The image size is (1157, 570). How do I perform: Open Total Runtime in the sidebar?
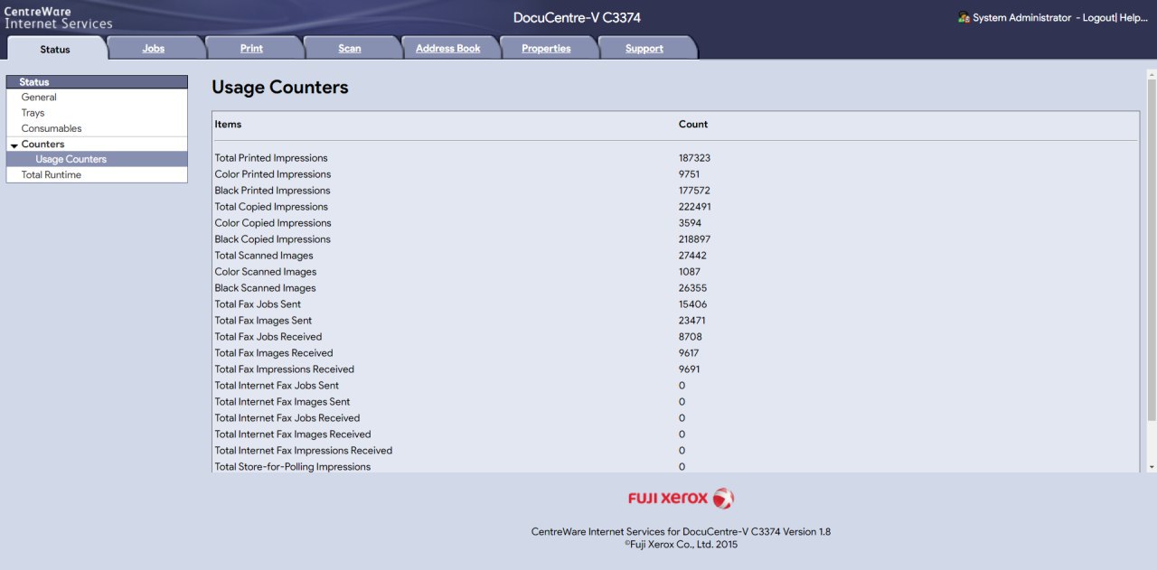click(x=51, y=175)
